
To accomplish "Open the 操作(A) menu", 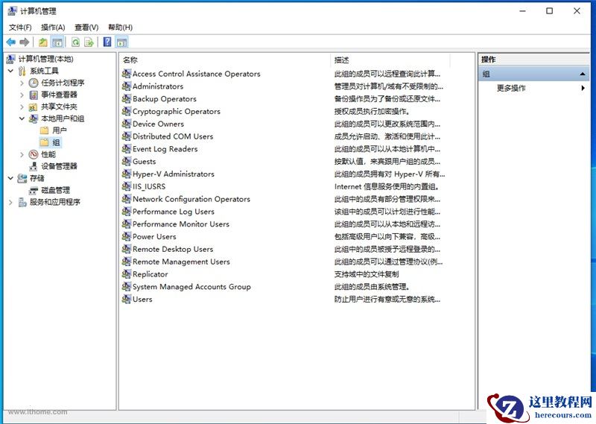I will pyautogui.click(x=53, y=28).
